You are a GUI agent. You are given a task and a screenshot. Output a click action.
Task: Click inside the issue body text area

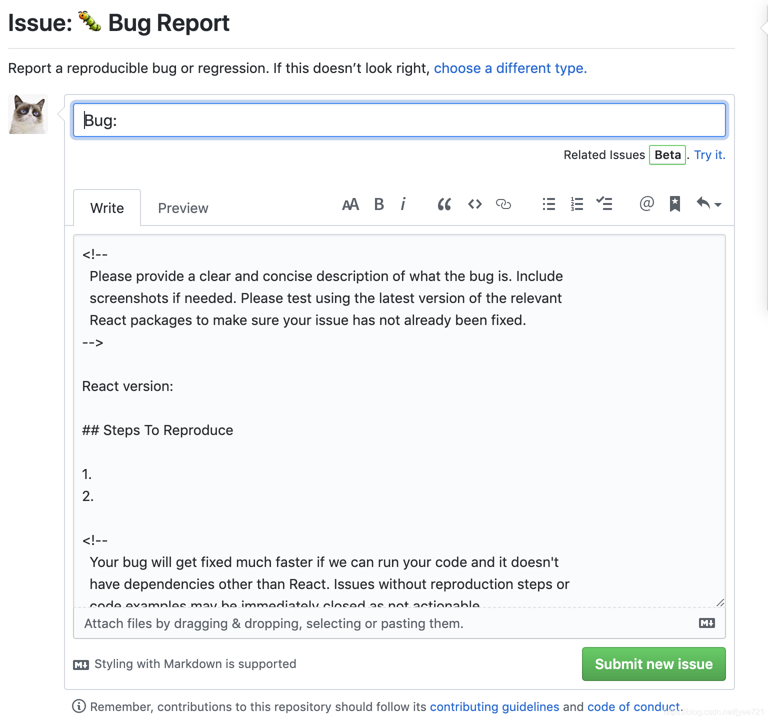point(399,421)
